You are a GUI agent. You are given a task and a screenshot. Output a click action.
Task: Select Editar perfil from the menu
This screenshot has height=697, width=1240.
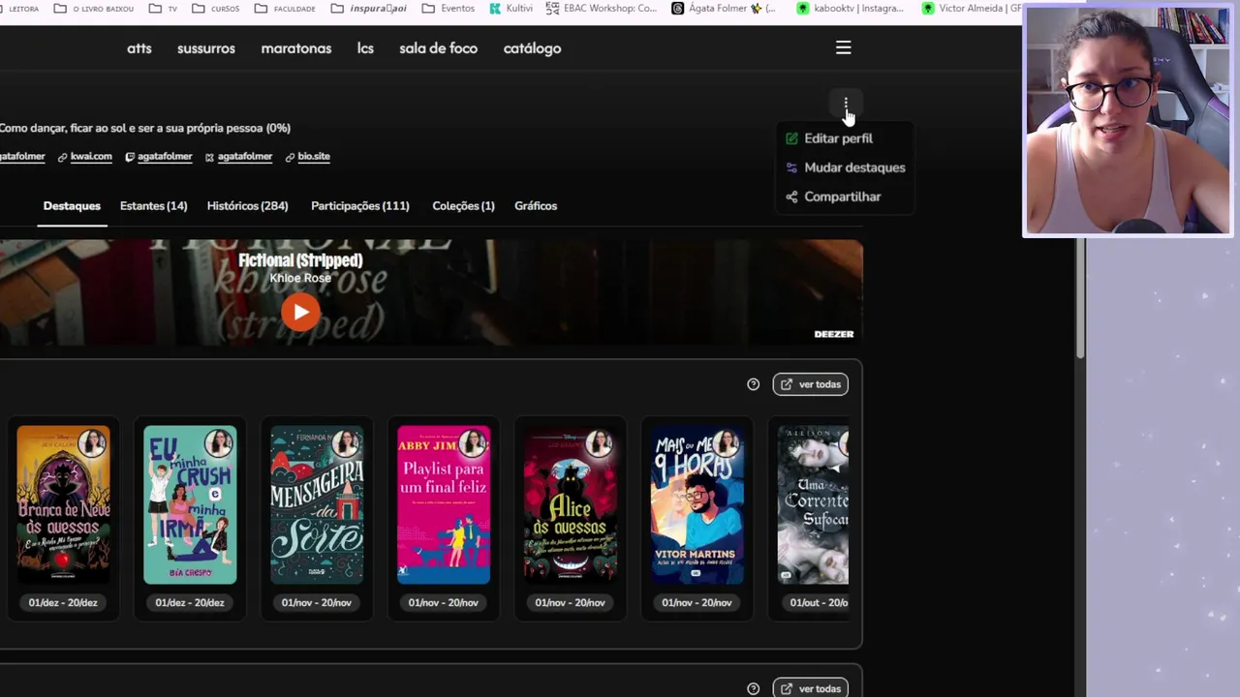click(x=838, y=138)
